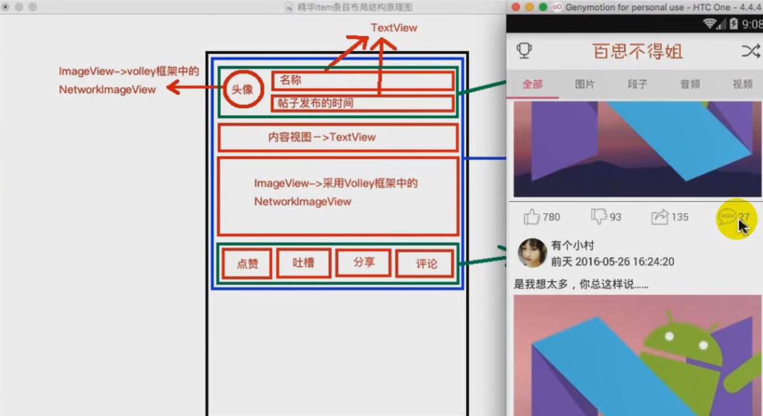Select the 段子 tab
Screen dimensions: 763x416
point(637,84)
